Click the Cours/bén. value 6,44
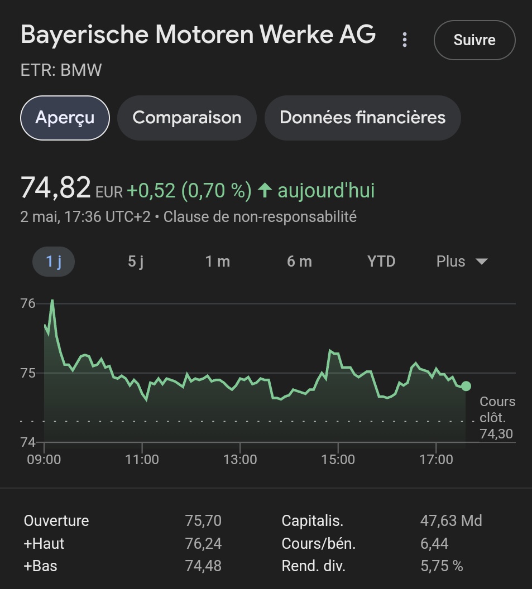 click(434, 544)
